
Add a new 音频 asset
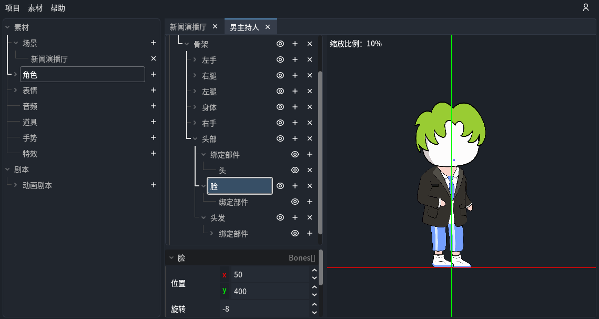pyautogui.click(x=154, y=106)
